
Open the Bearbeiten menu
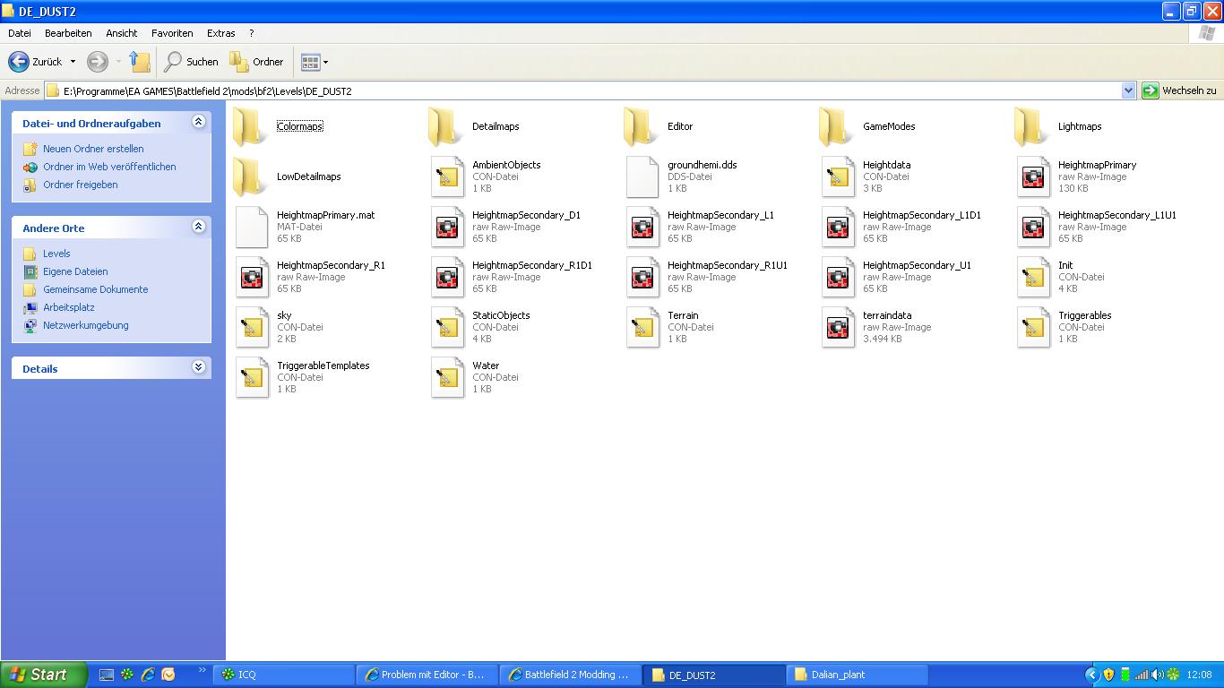[68, 33]
